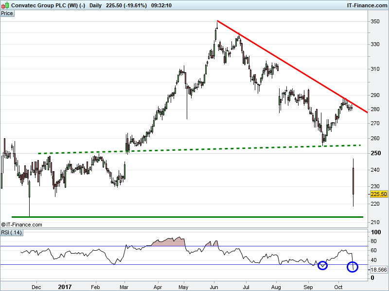Click the 260 price axis label
This screenshot has height=291, width=389.
(x=375, y=138)
